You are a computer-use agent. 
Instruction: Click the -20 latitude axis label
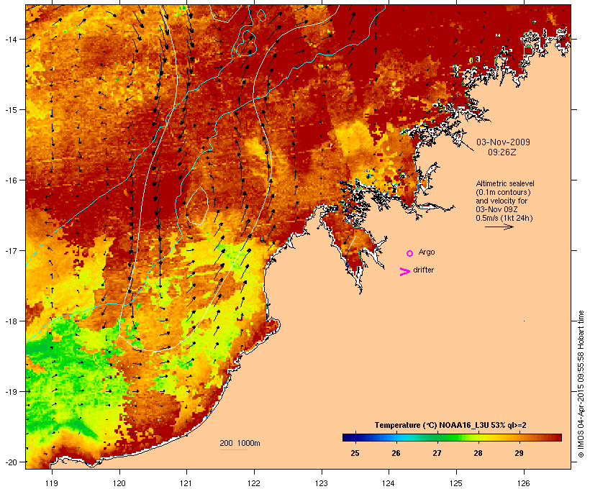[10, 462]
